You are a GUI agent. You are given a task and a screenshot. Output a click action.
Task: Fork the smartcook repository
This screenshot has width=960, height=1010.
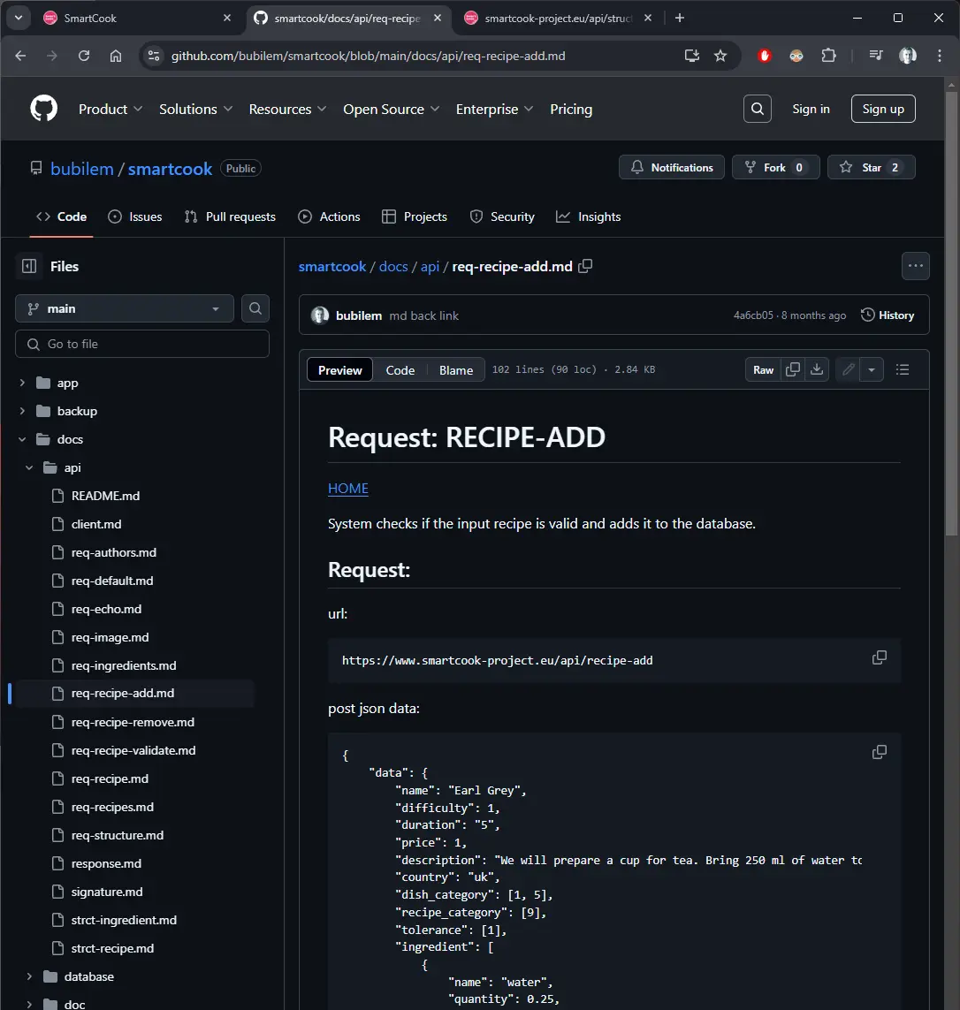(775, 168)
